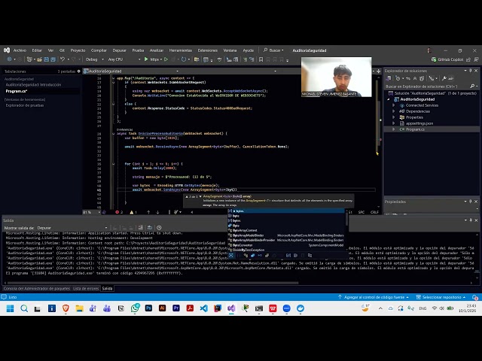This screenshot has width=482, height=361.
Task: Open Photoshop from the taskbar
Action: (148, 308)
